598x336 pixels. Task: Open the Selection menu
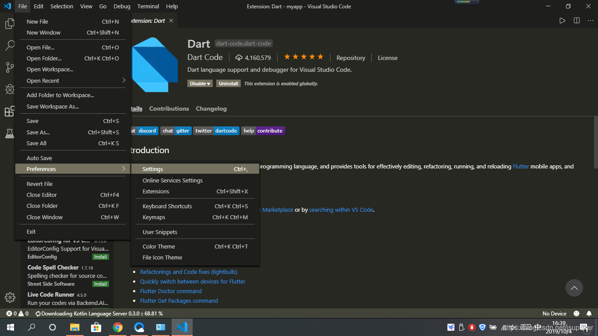click(62, 6)
